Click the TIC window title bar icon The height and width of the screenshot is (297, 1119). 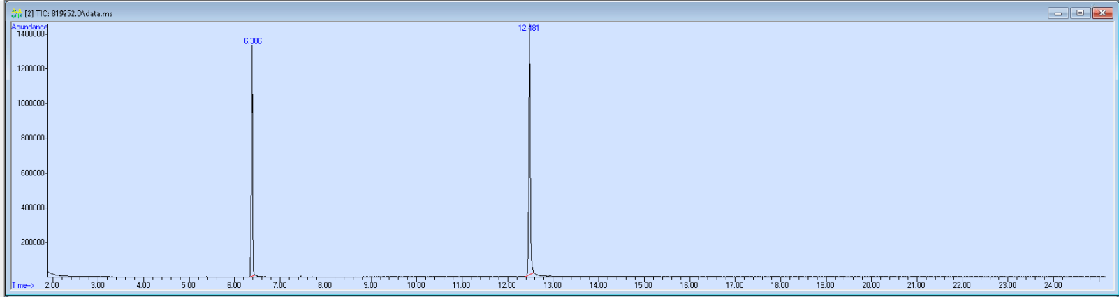pos(17,13)
